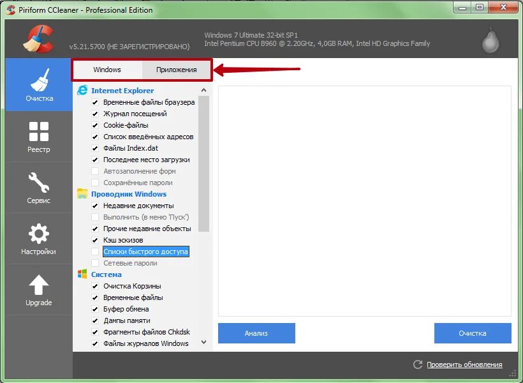Click the empty results panel

(365, 200)
